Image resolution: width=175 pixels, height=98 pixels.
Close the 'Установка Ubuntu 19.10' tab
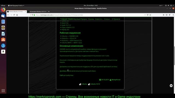pyautogui.click(x=46, y=11)
